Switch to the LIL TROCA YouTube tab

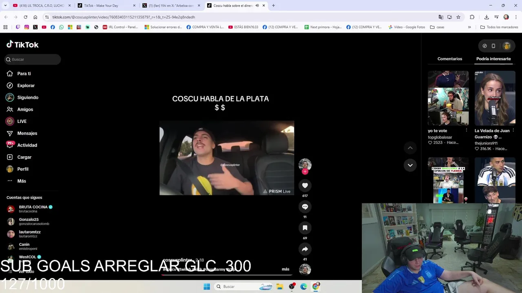coord(42,6)
